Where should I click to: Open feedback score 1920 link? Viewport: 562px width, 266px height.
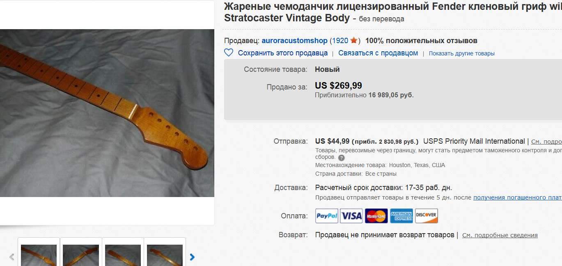pos(340,41)
